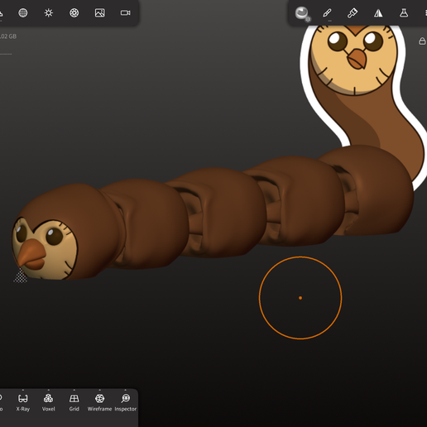Open the Stroke brush settings icon
The height and width of the screenshot is (427, 427).
point(353,13)
